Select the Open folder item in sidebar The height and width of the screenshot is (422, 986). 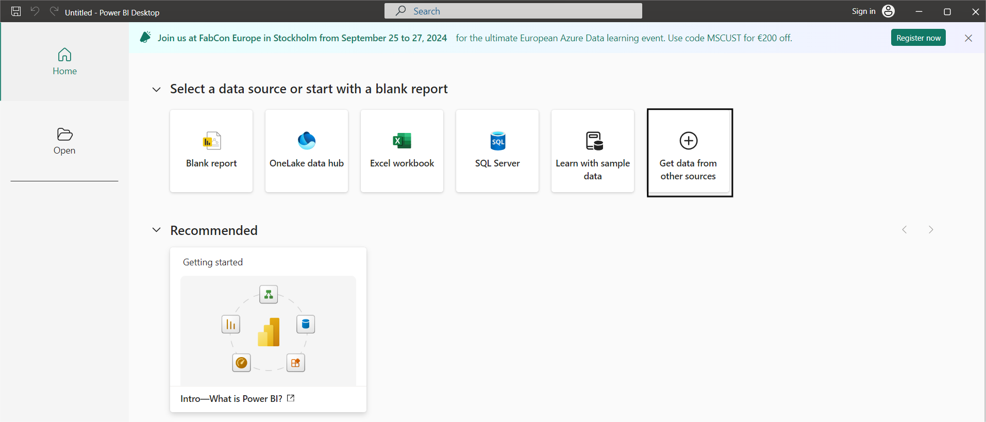coord(64,141)
